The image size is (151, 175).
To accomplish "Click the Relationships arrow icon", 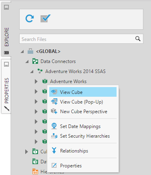I will pyautogui.click(x=54, y=151).
